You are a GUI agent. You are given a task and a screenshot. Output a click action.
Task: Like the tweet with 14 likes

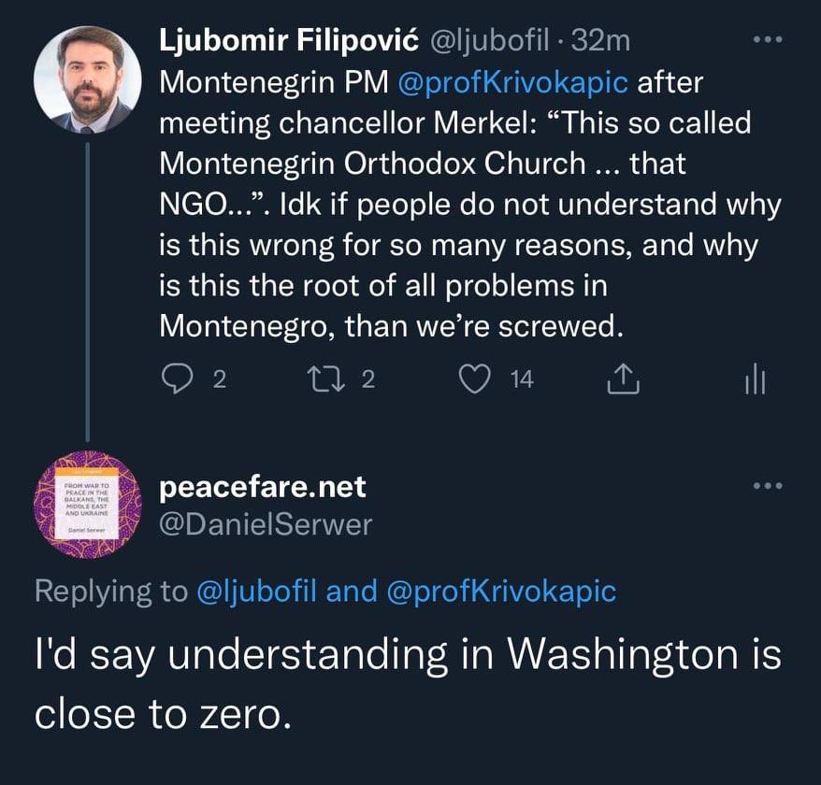tap(474, 378)
